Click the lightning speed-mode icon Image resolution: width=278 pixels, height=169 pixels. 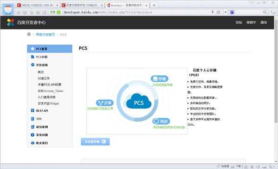213,12
